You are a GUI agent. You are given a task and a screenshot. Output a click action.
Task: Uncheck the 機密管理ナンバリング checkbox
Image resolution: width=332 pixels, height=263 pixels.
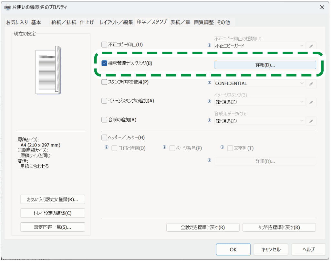pyautogui.click(x=104, y=63)
